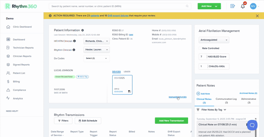264x137 pixels.
Task: Click the Dashboard sidebar icon
Action: click(8, 39)
